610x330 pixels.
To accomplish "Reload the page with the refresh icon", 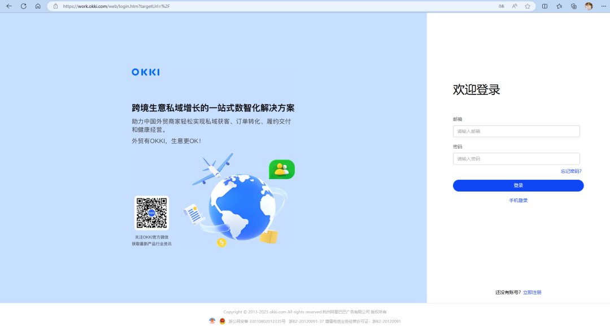I will tap(23, 6).
